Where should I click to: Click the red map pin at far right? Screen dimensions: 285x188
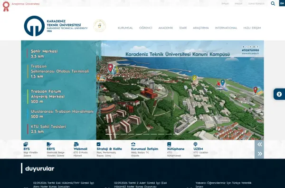pos(256,90)
